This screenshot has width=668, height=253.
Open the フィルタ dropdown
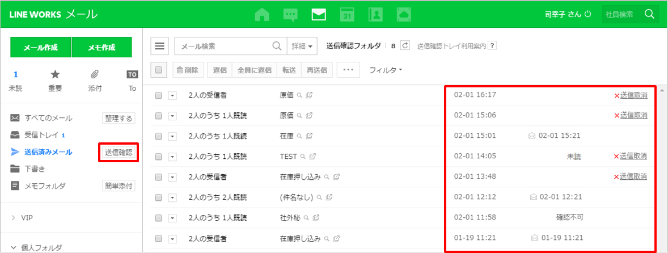(385, 70)
